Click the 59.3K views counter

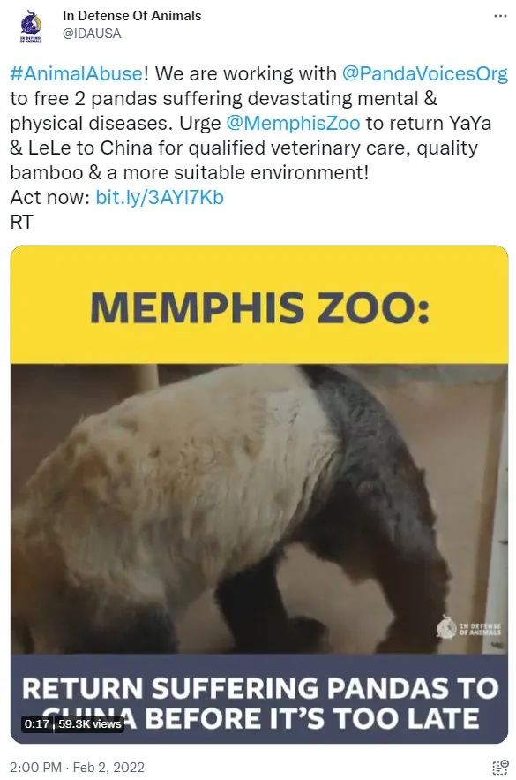click(89, 723)
